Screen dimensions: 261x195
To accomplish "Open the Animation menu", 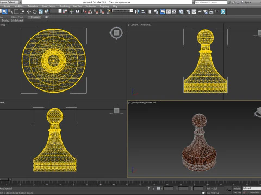I will tap(33, 6).
